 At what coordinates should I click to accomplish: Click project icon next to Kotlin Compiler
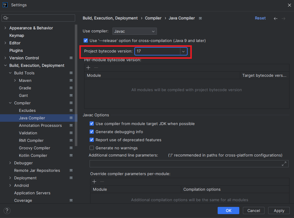click(x=71, y=155)
